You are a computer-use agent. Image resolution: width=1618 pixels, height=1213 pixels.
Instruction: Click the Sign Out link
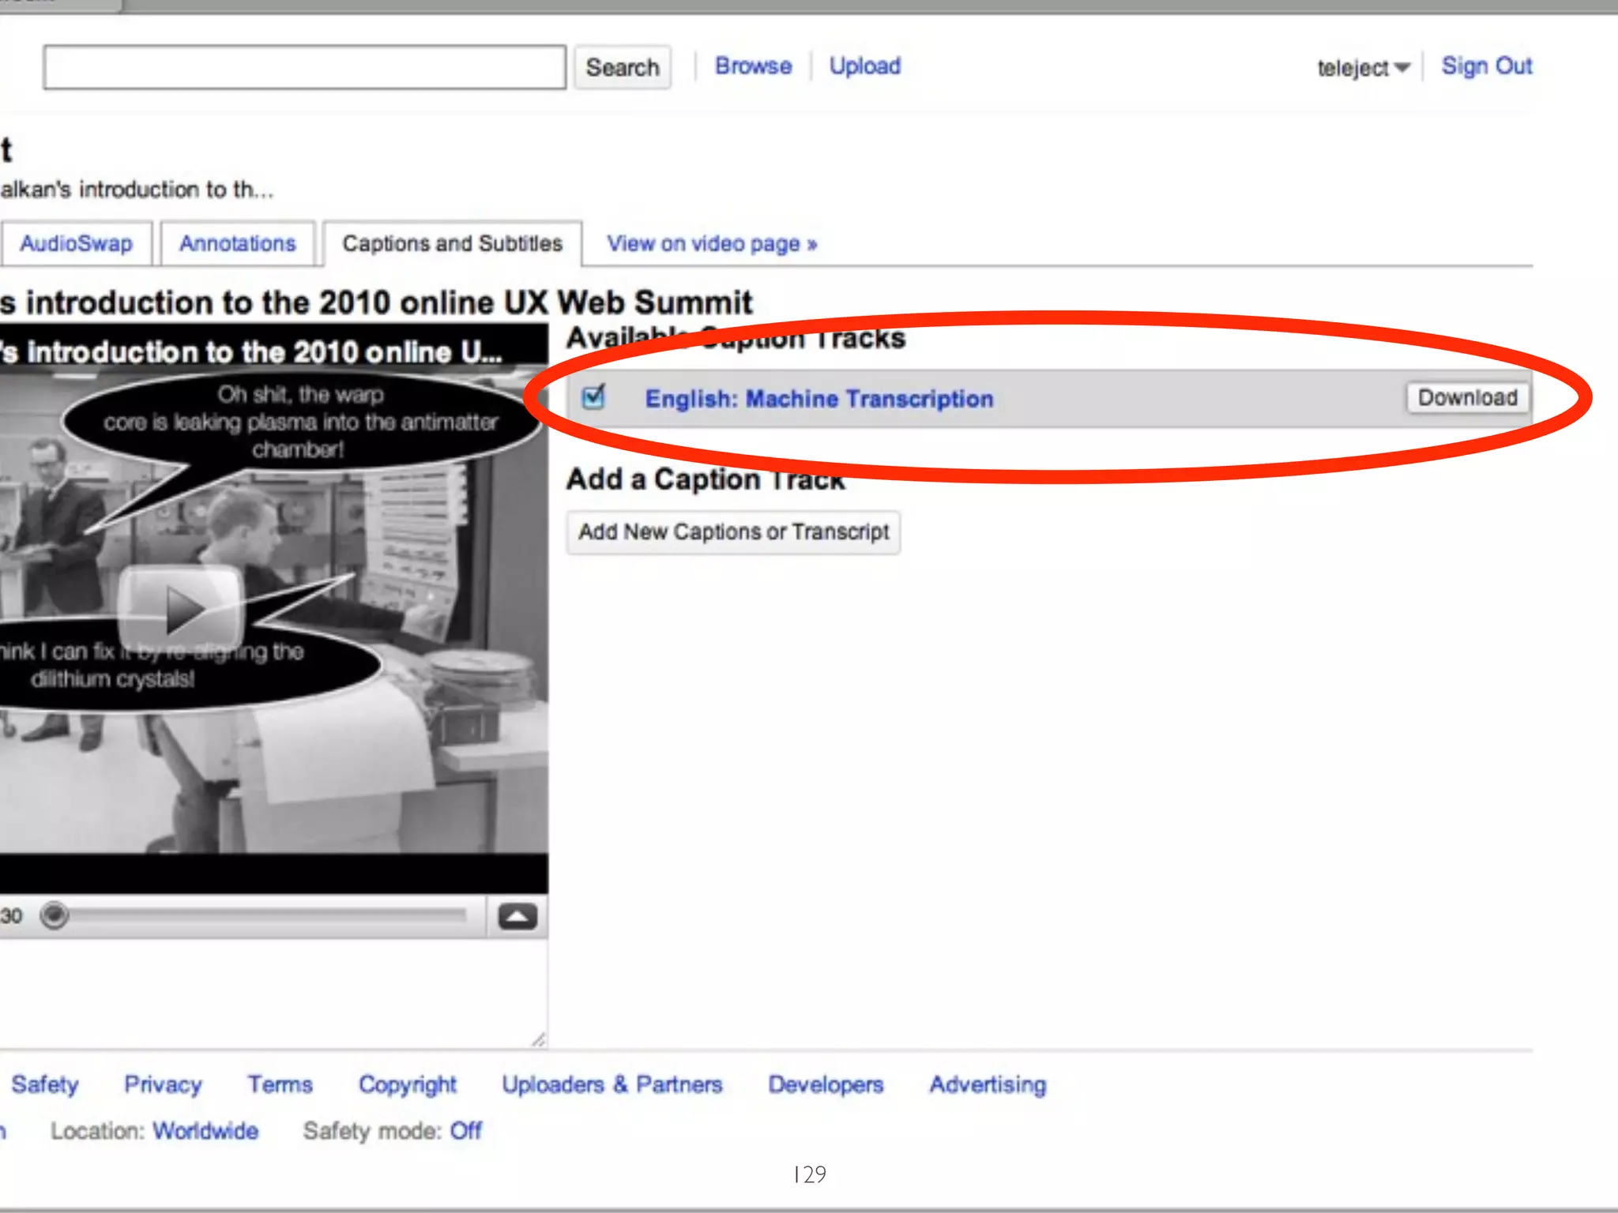coord(1486,66)
